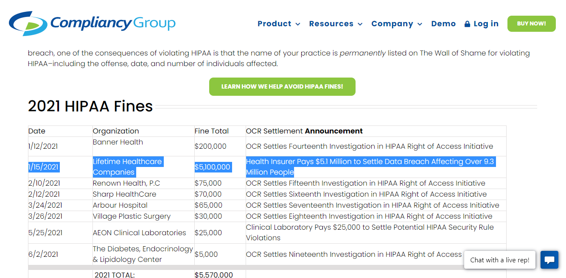The image size is (566, 278).
Task: Open the Fourteenth Investigation announcement link
Action: pos(369,146)
